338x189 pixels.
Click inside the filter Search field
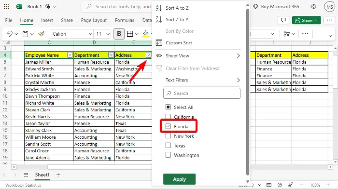click(x=202, y=93)
